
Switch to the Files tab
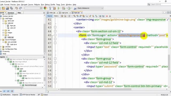click(19, 13)
